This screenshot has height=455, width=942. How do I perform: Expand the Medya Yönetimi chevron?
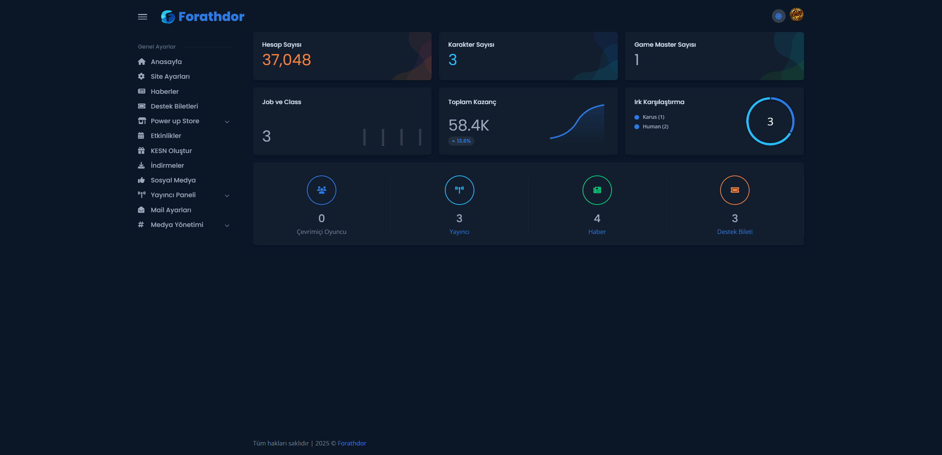point(227,225)
